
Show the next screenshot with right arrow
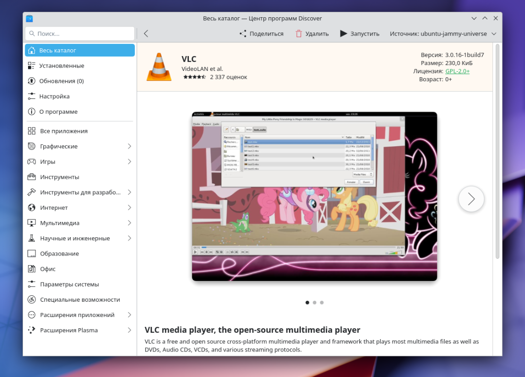(x=471, y=199)
